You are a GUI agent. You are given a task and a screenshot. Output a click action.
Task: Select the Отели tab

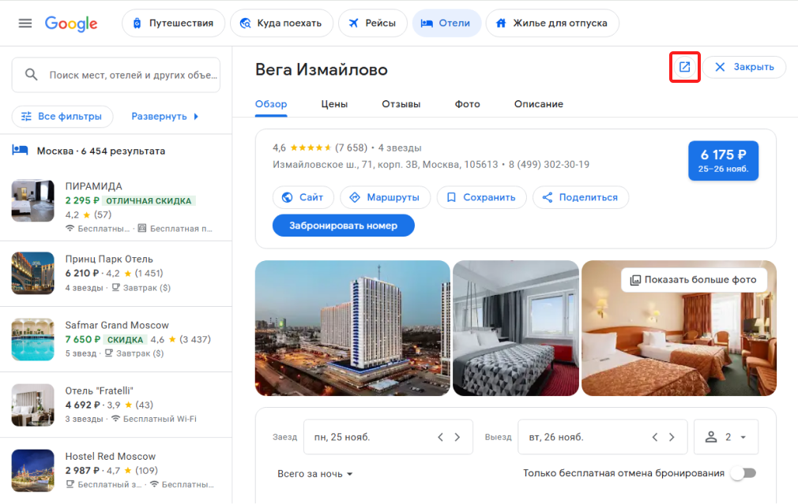point(446,24)
